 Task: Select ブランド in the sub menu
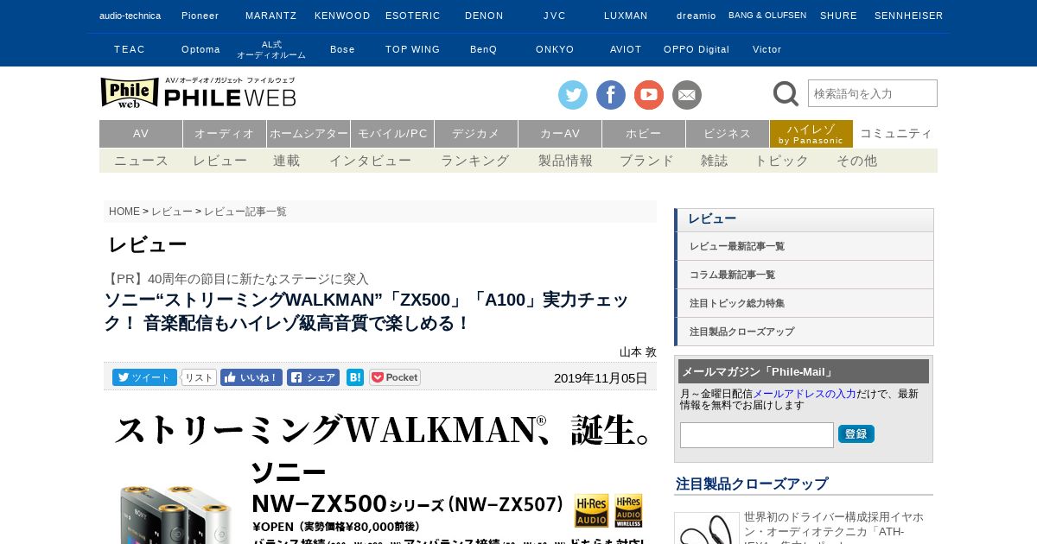(646, 161)
